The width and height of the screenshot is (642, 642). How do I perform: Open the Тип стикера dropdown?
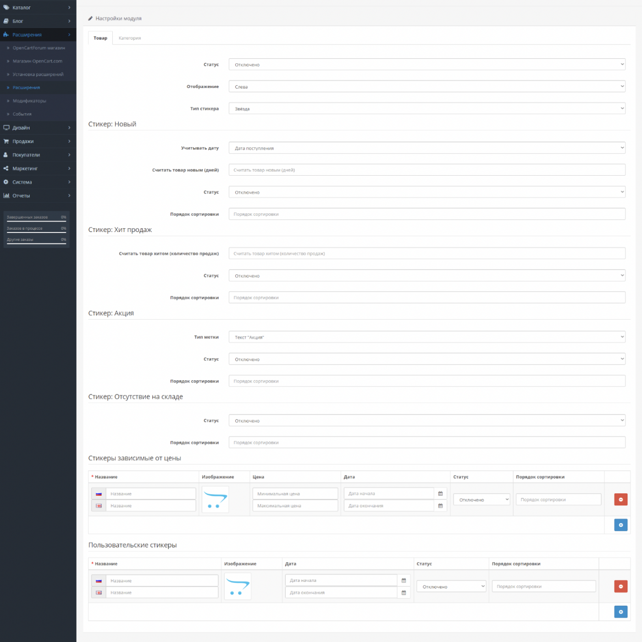426,109
